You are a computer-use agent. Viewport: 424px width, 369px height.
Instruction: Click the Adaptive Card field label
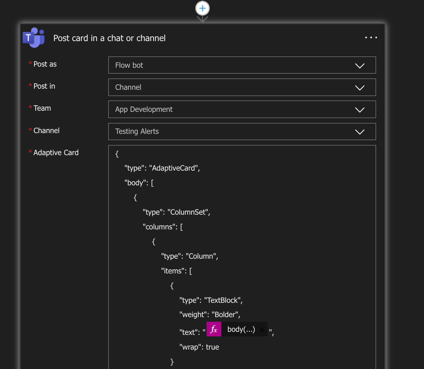pos(56,153)
